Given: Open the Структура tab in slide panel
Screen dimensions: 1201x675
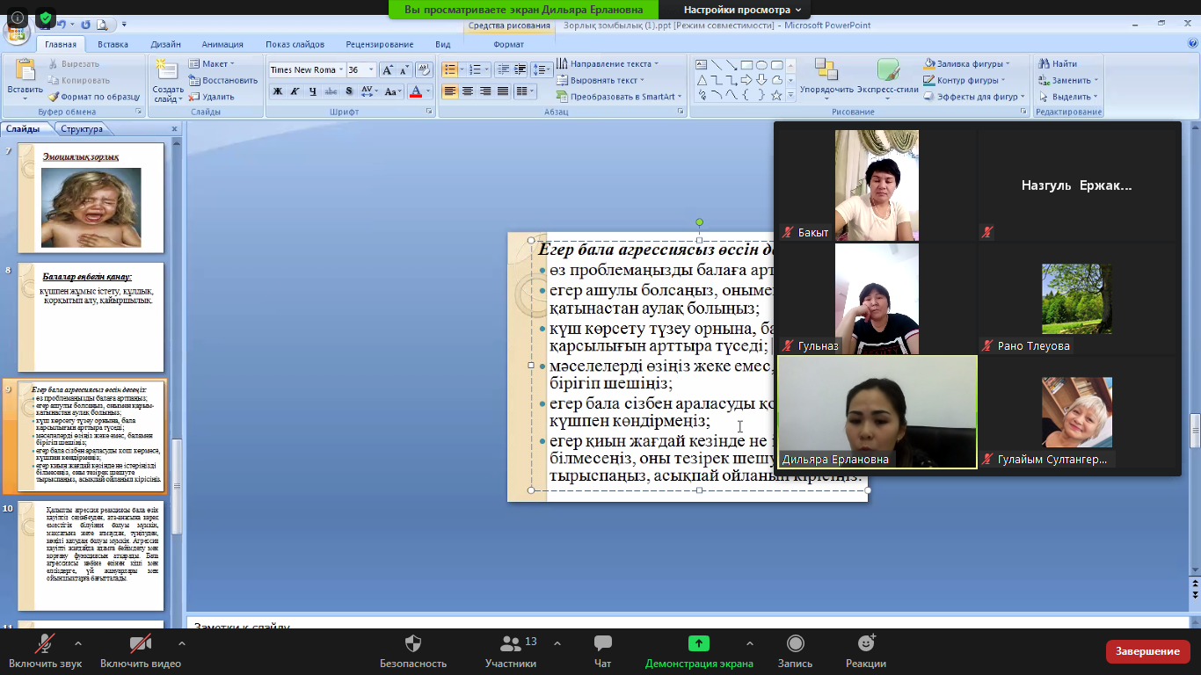Looking at the screenshot, I should [82, 129].
